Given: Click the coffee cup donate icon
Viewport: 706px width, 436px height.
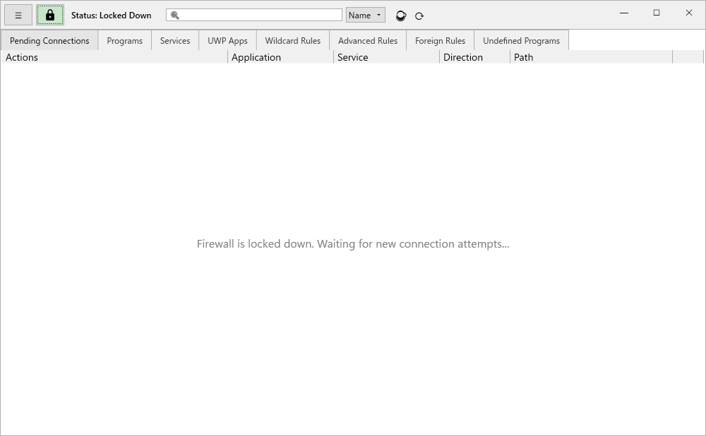Looking at the screenshot, I should [x=401, y=16].
